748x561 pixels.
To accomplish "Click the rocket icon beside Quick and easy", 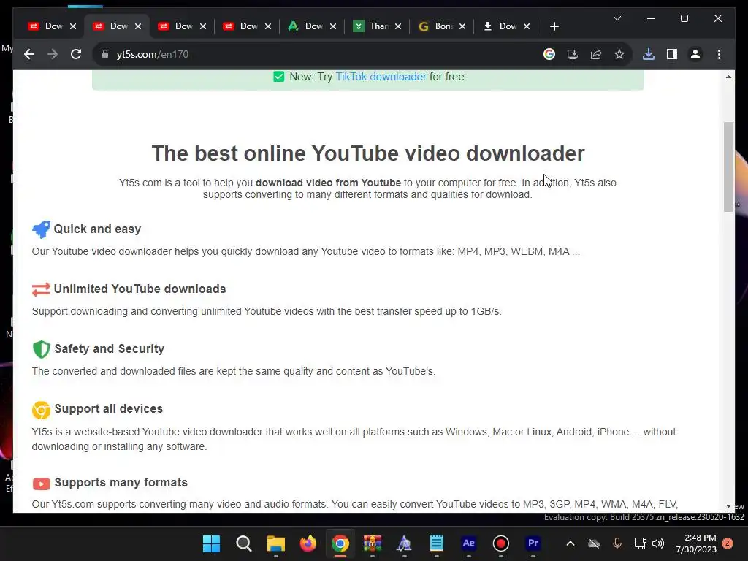I will 41,229.
